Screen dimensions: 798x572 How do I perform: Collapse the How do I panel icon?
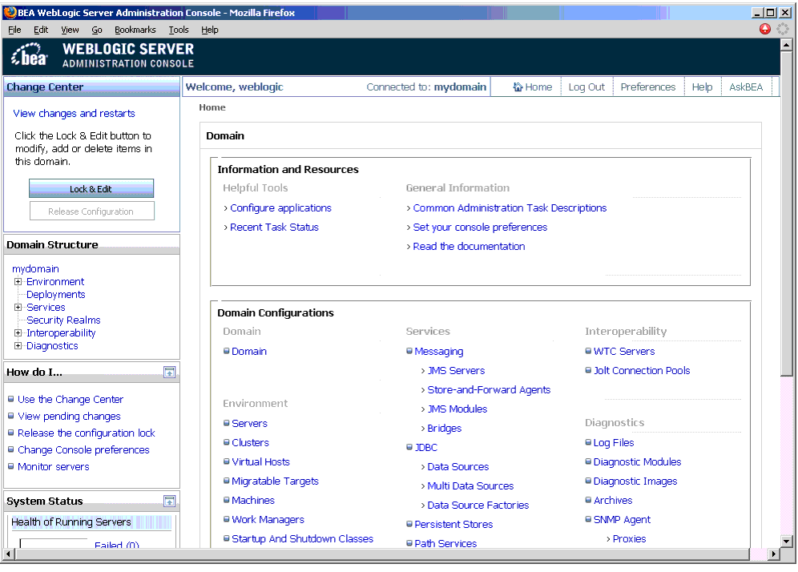tap(170, 372)
